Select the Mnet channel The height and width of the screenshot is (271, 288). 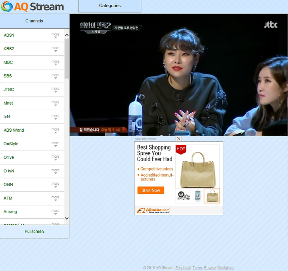(x=8, y=103)
